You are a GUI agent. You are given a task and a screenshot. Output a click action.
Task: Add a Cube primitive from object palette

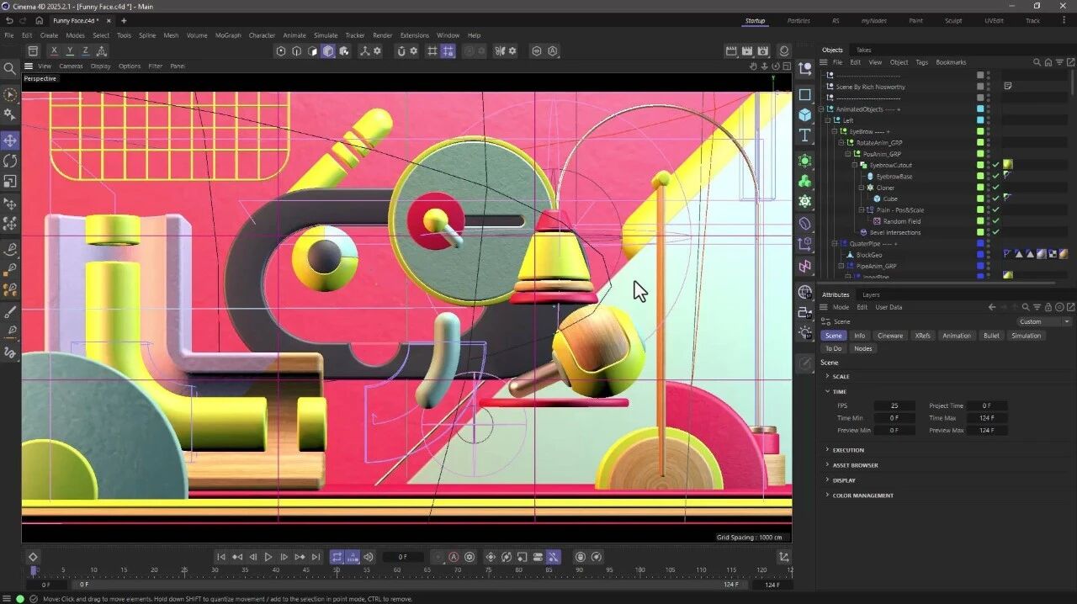point(805,114)
